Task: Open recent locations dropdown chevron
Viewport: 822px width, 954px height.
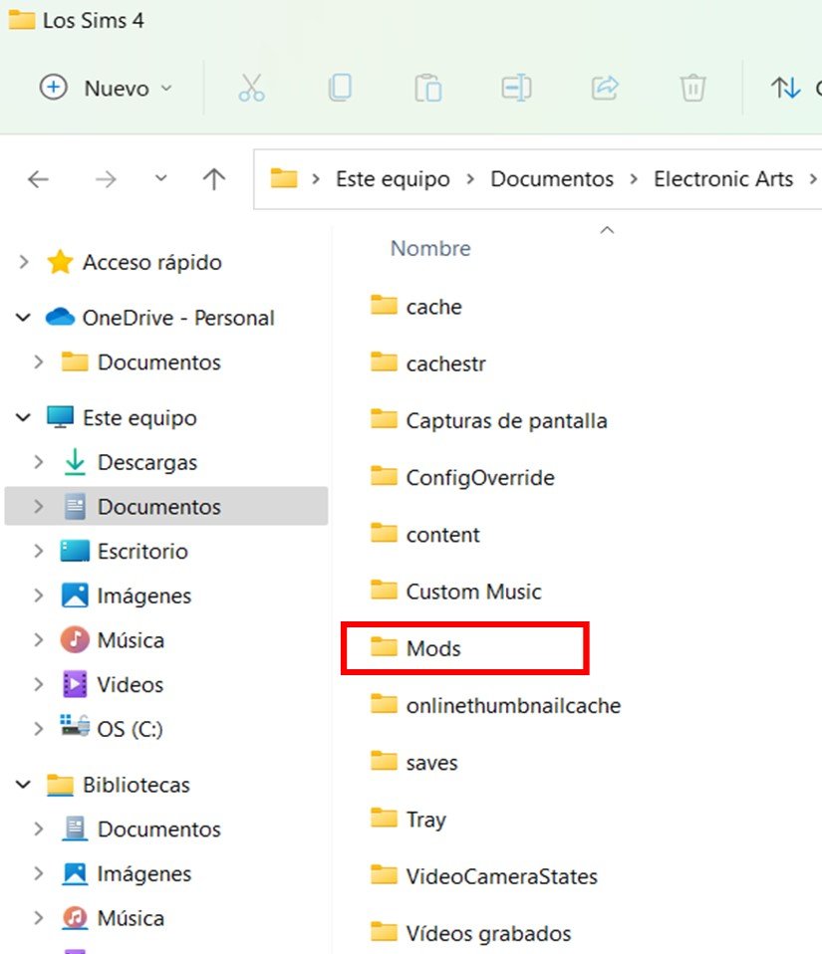Action: click(x=161, y=179)
